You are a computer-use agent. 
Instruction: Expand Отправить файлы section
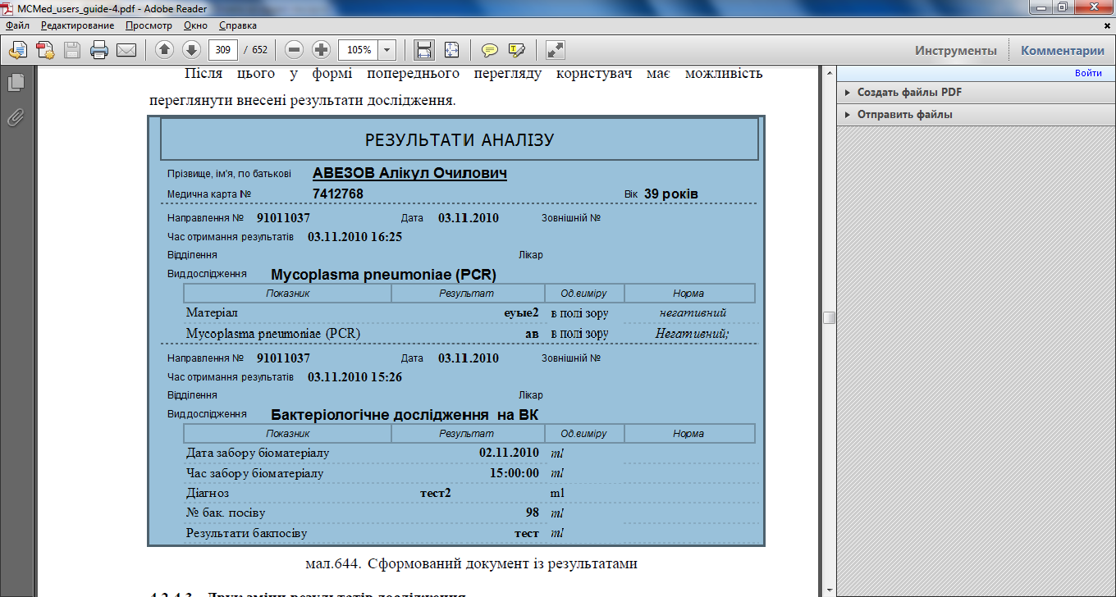click(x=904, y=115)
